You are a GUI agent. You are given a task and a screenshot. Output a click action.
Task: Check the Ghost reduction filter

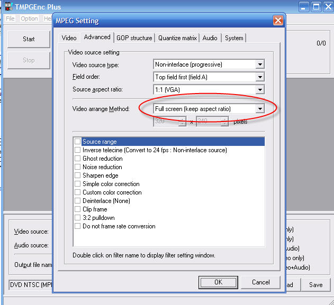pos(77,159)
